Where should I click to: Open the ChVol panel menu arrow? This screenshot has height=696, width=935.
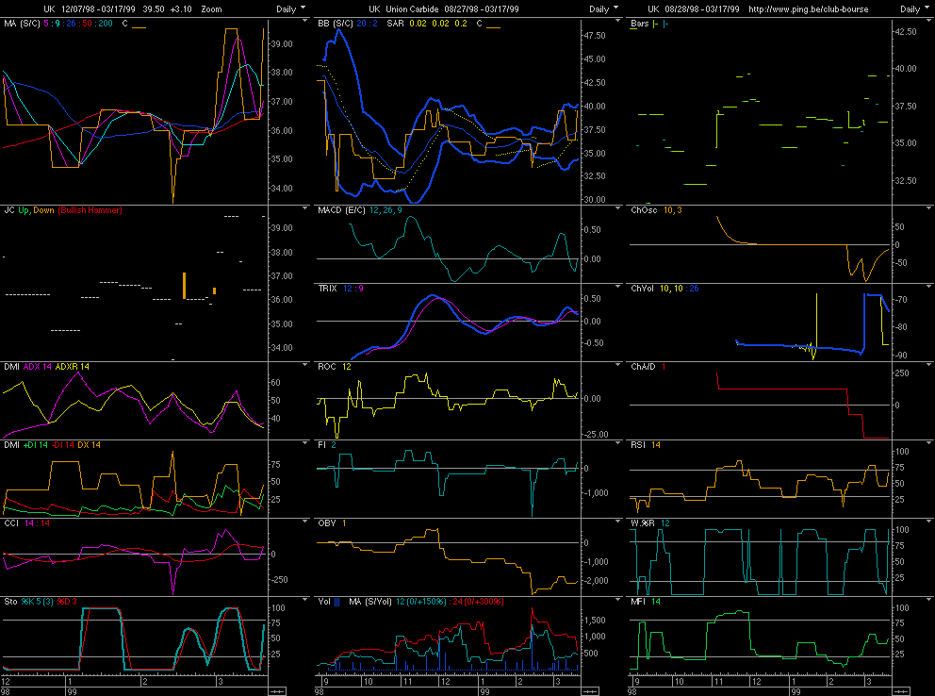point(929,287)
